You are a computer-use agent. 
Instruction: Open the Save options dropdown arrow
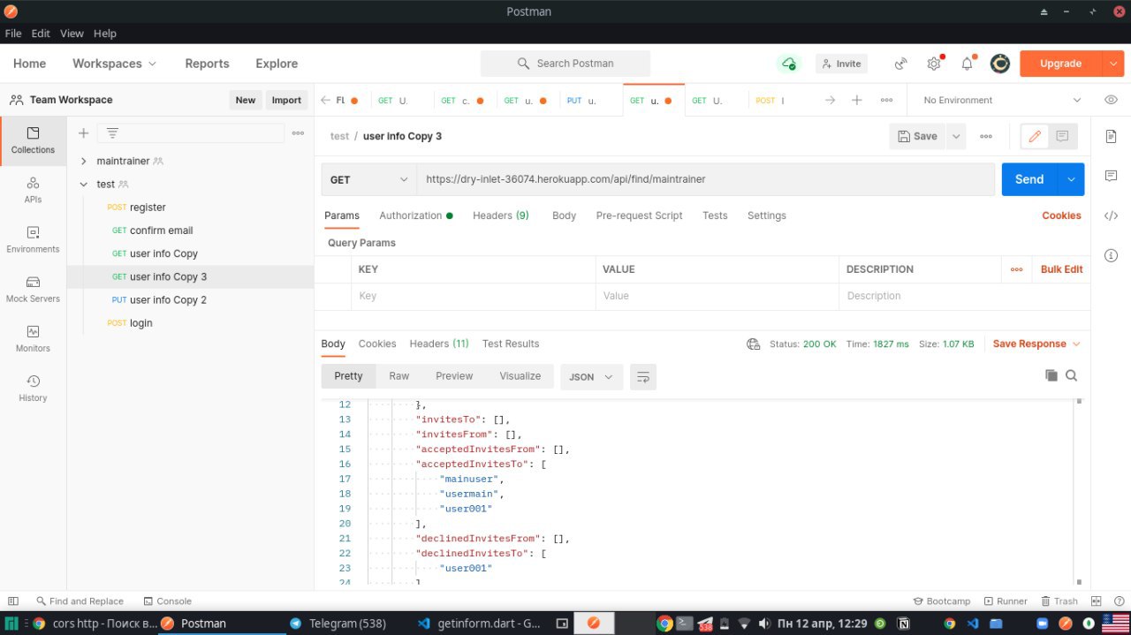coord(955,136)
